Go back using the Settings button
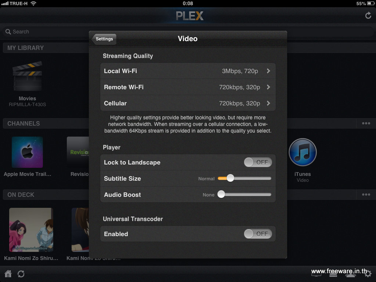 tap(104, 39)
